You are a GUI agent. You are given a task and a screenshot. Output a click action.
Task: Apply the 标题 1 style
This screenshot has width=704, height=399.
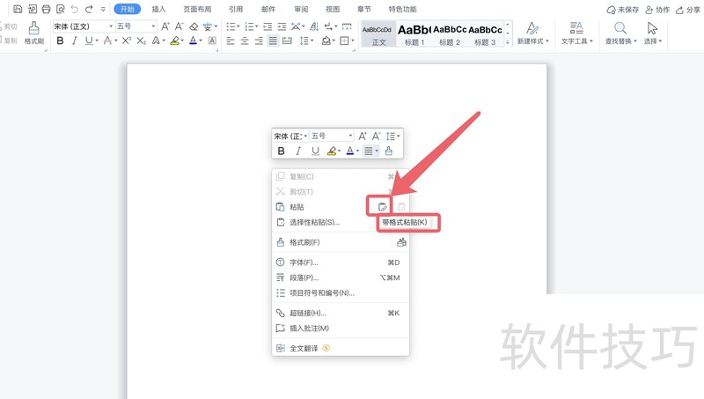(414, 34)
